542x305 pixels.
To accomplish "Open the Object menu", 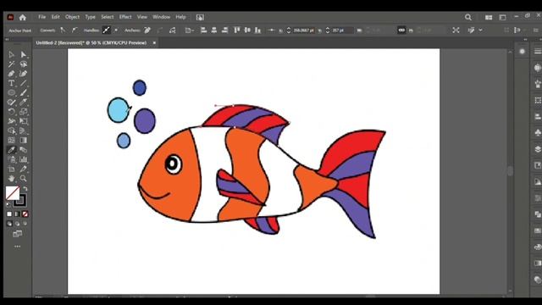I will click(72, 17).
